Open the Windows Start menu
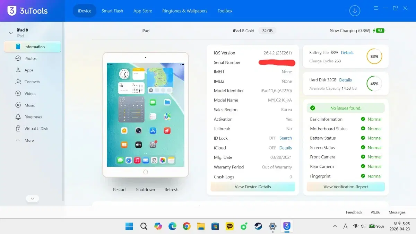Viewport: 416px width, 234px height. [x=129, y=226]
